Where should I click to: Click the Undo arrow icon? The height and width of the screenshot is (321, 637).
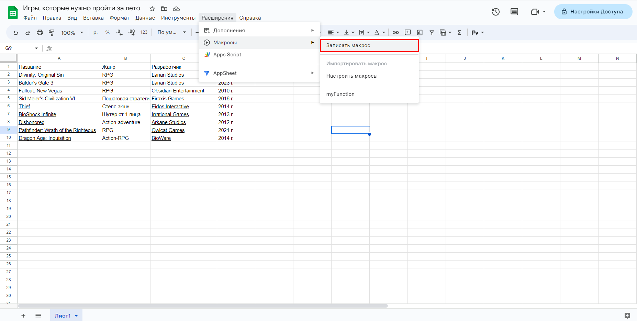16,33
